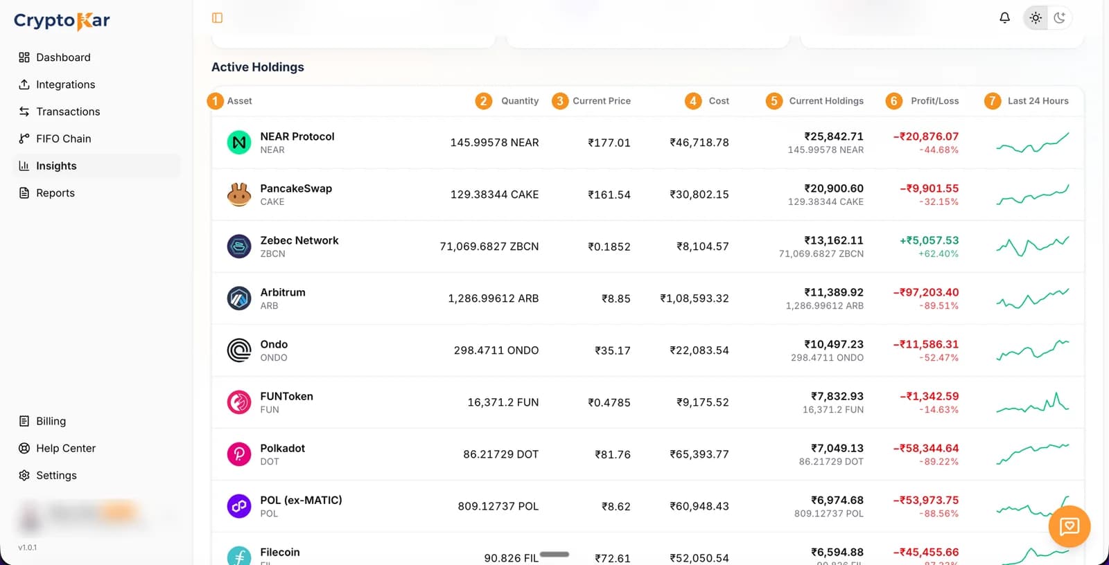This screenshot has width=1109, height=565.
Task: Click Dashboard grid icon
Action: (x=24, y=57)
